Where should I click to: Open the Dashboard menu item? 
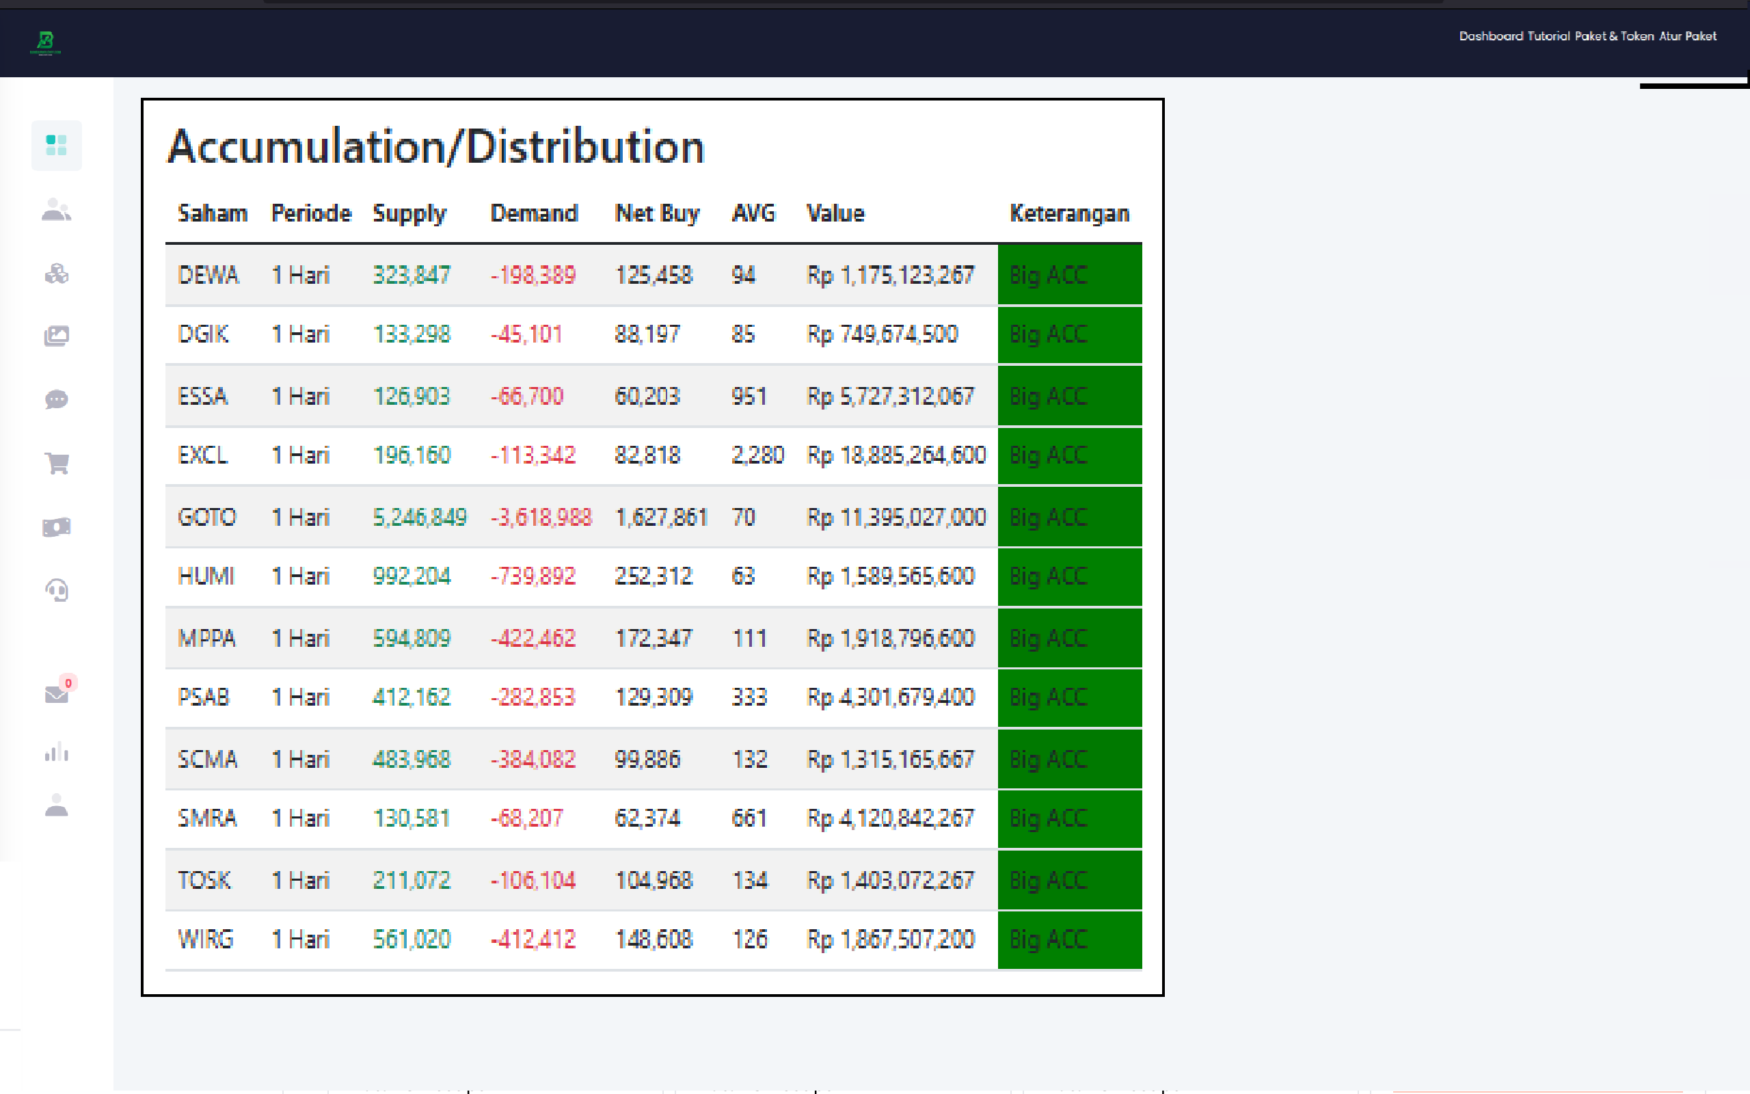1490,36
